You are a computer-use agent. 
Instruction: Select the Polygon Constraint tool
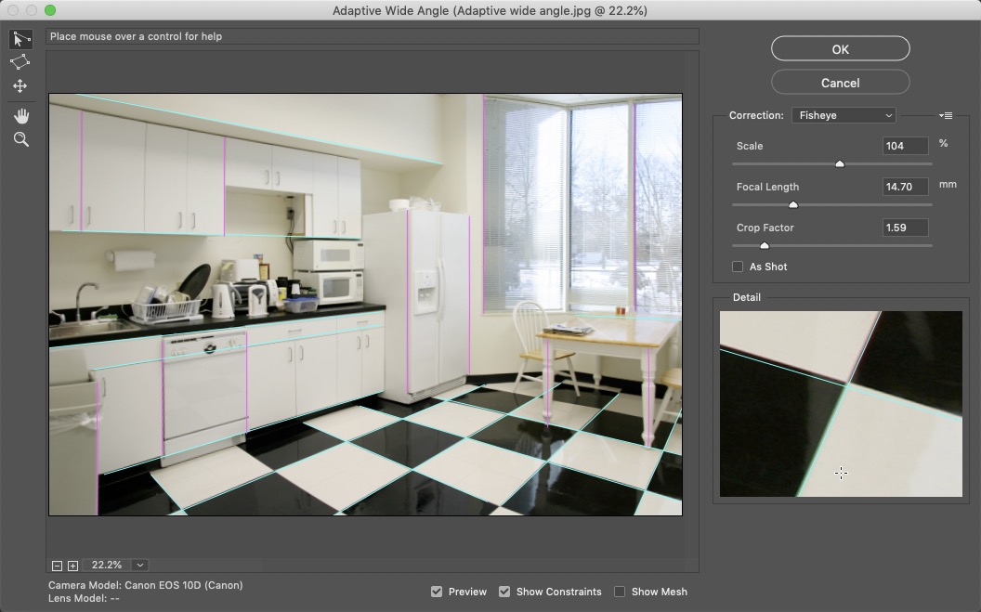pyautogui.click(x=20, y=62)
